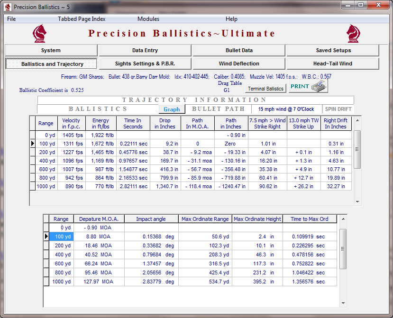Select the Ballistics and Trajectory tab
This screenshot has width=393, height=318.
pyautogui.click(x=51, y=64)
